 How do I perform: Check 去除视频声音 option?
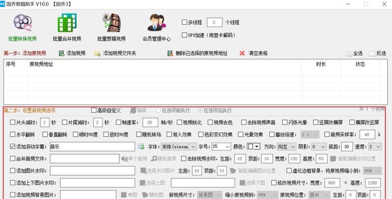pos(244,122)
